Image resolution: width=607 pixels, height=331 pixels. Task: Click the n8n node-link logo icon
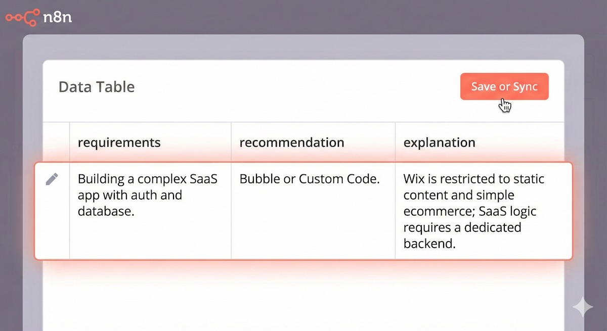[x=22, y=17]
